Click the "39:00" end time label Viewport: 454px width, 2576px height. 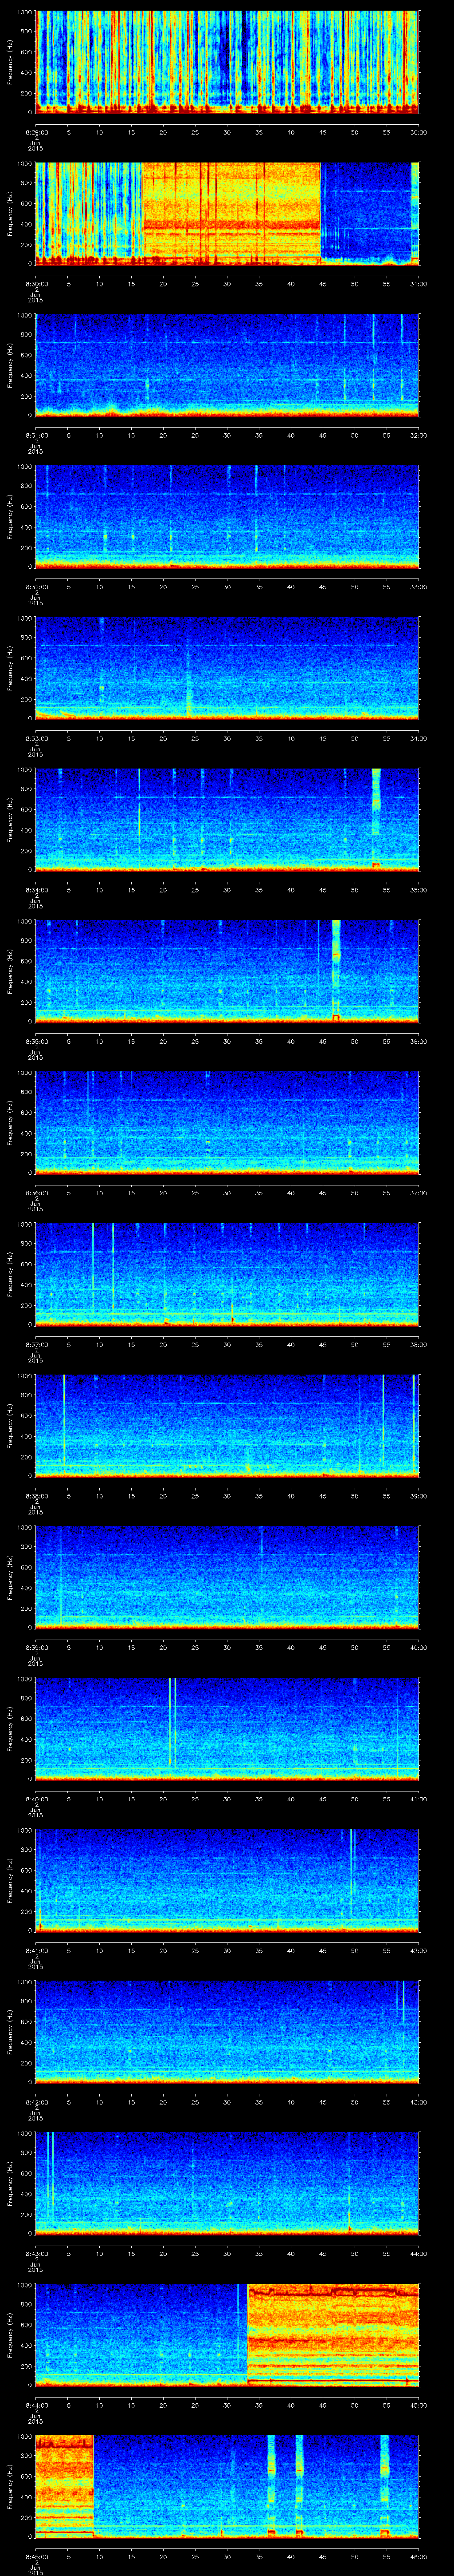coord(419,1496)
